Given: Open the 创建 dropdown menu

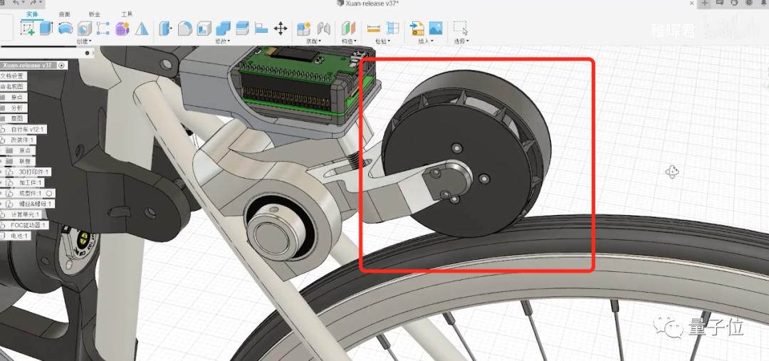Looking at the screenshot, I should tap(84, 42).
